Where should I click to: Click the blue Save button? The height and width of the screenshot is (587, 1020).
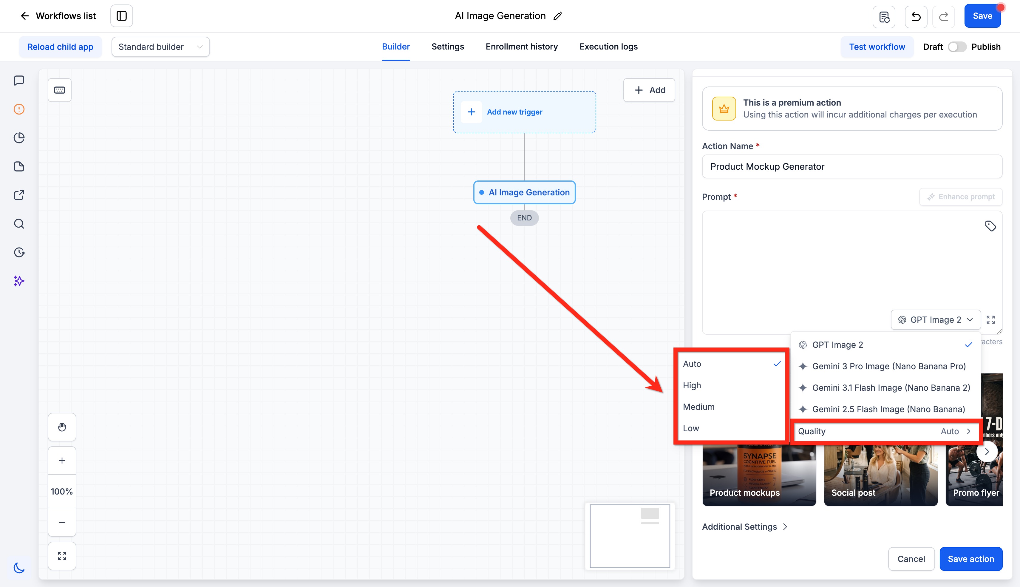[982, 16]
